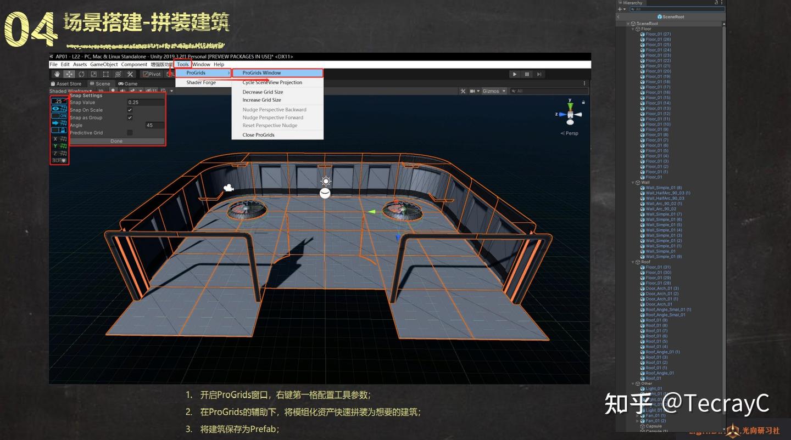Switch to the Game tab

131,83
